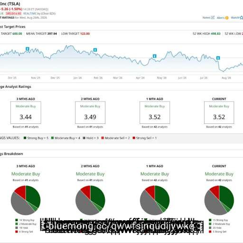243x243 pixels.
Task: Click the 3 MTHS AGO 3.44 rating box
Action: (x=26, y=112)
